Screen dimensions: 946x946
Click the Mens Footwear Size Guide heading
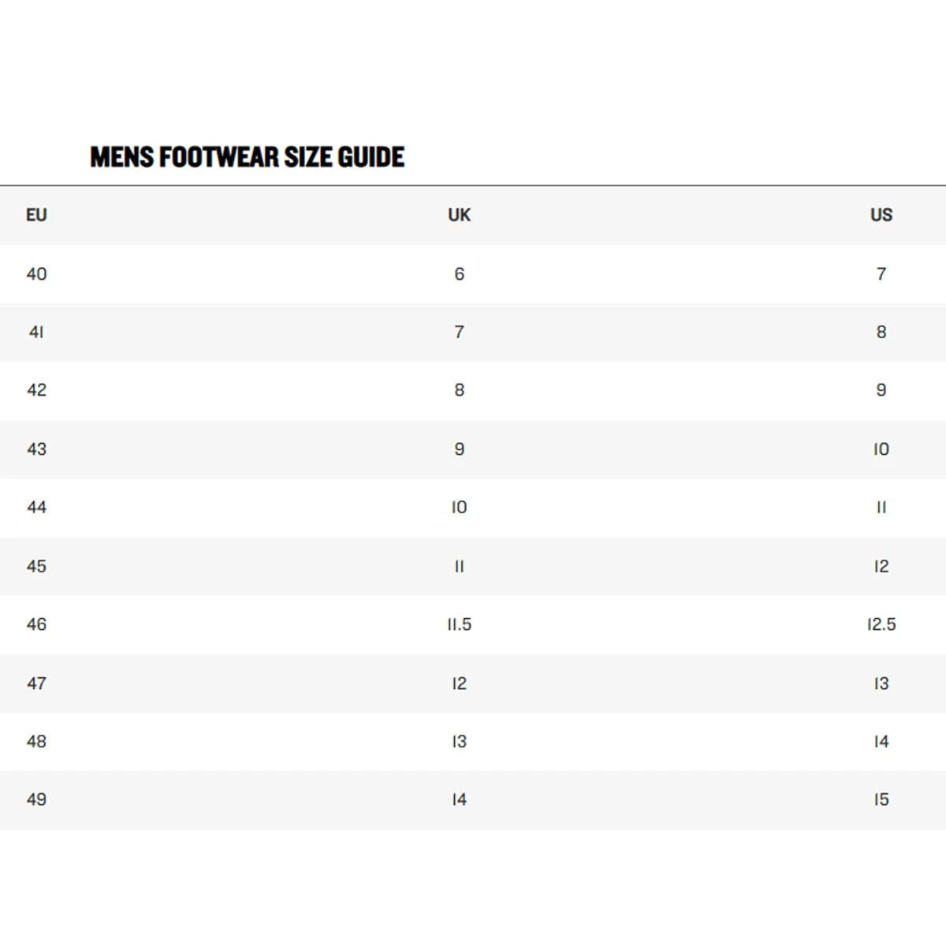(x=247, y=157)
